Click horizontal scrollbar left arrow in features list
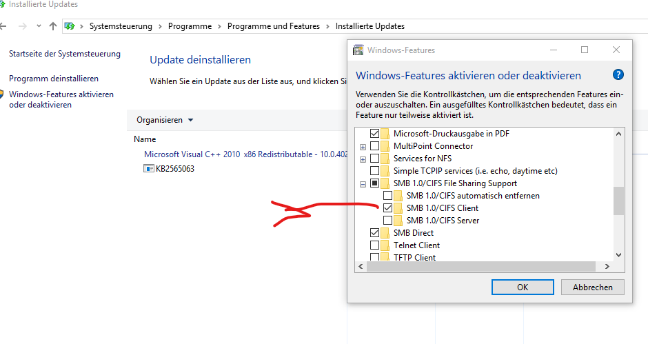This screenshot has height=344, width=648. click(x=361, y=267)
